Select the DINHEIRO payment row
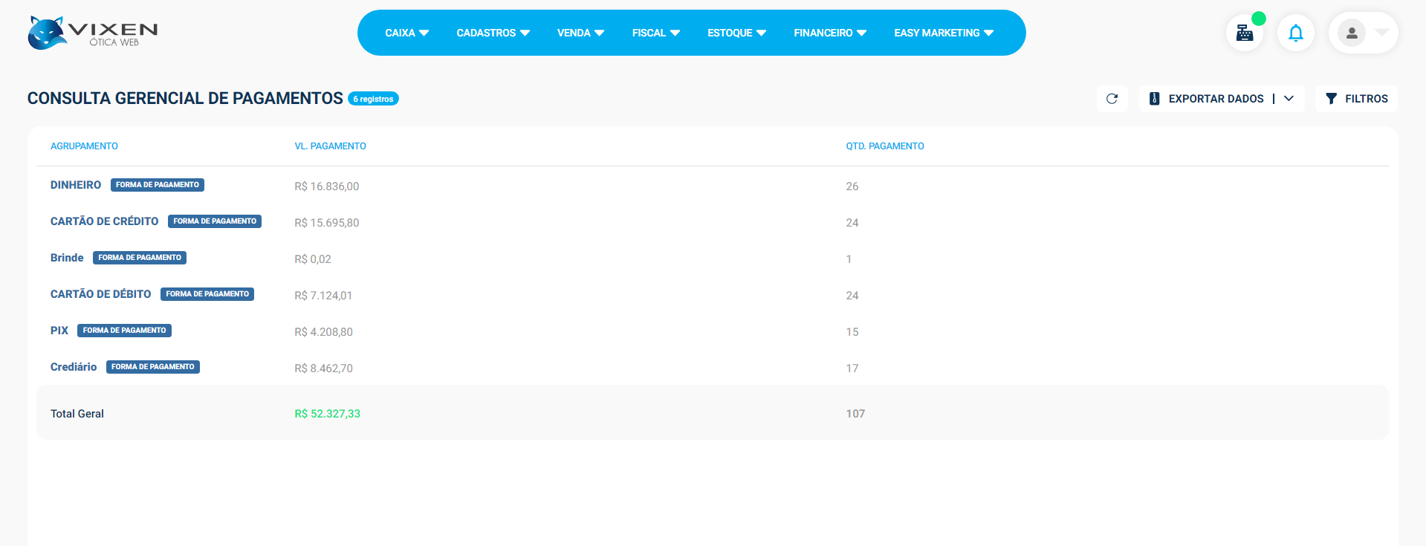The height and width of the screenshot is (546, 1426). coord(76,185)
